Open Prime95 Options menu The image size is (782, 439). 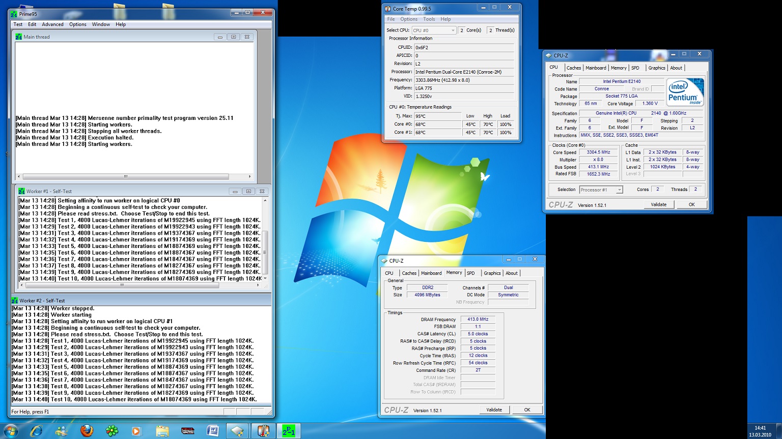pos(77,24)
